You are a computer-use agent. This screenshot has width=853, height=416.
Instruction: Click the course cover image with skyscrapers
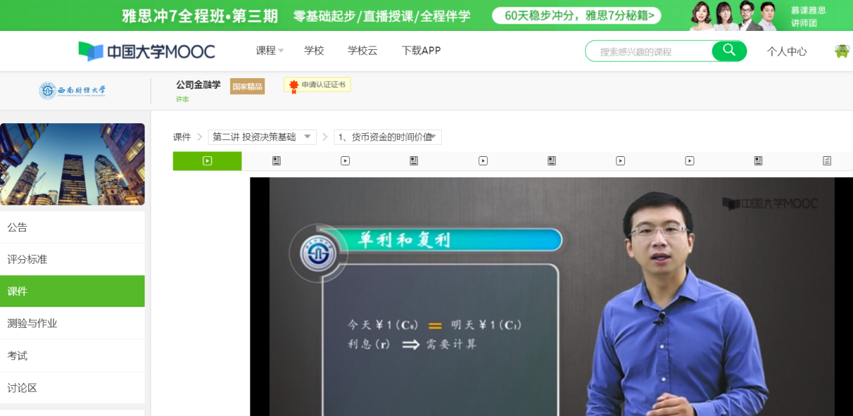pyautogui.click(x=72, y=164)
